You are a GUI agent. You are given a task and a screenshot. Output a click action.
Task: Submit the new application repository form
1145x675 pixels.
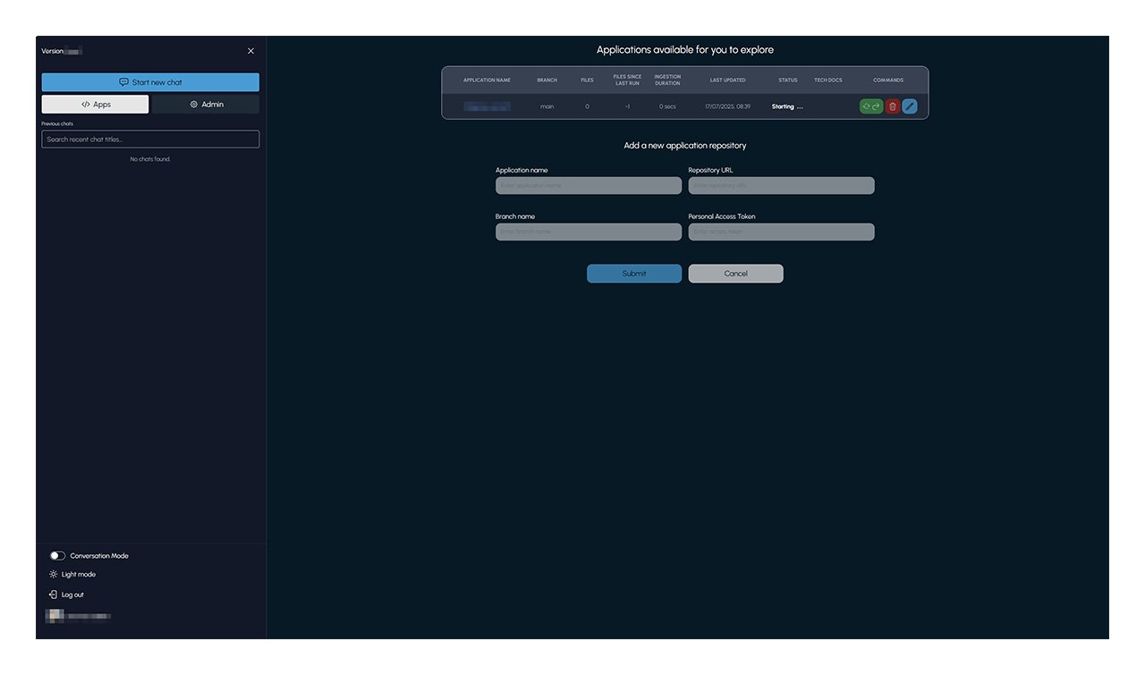tap(633, 274)
